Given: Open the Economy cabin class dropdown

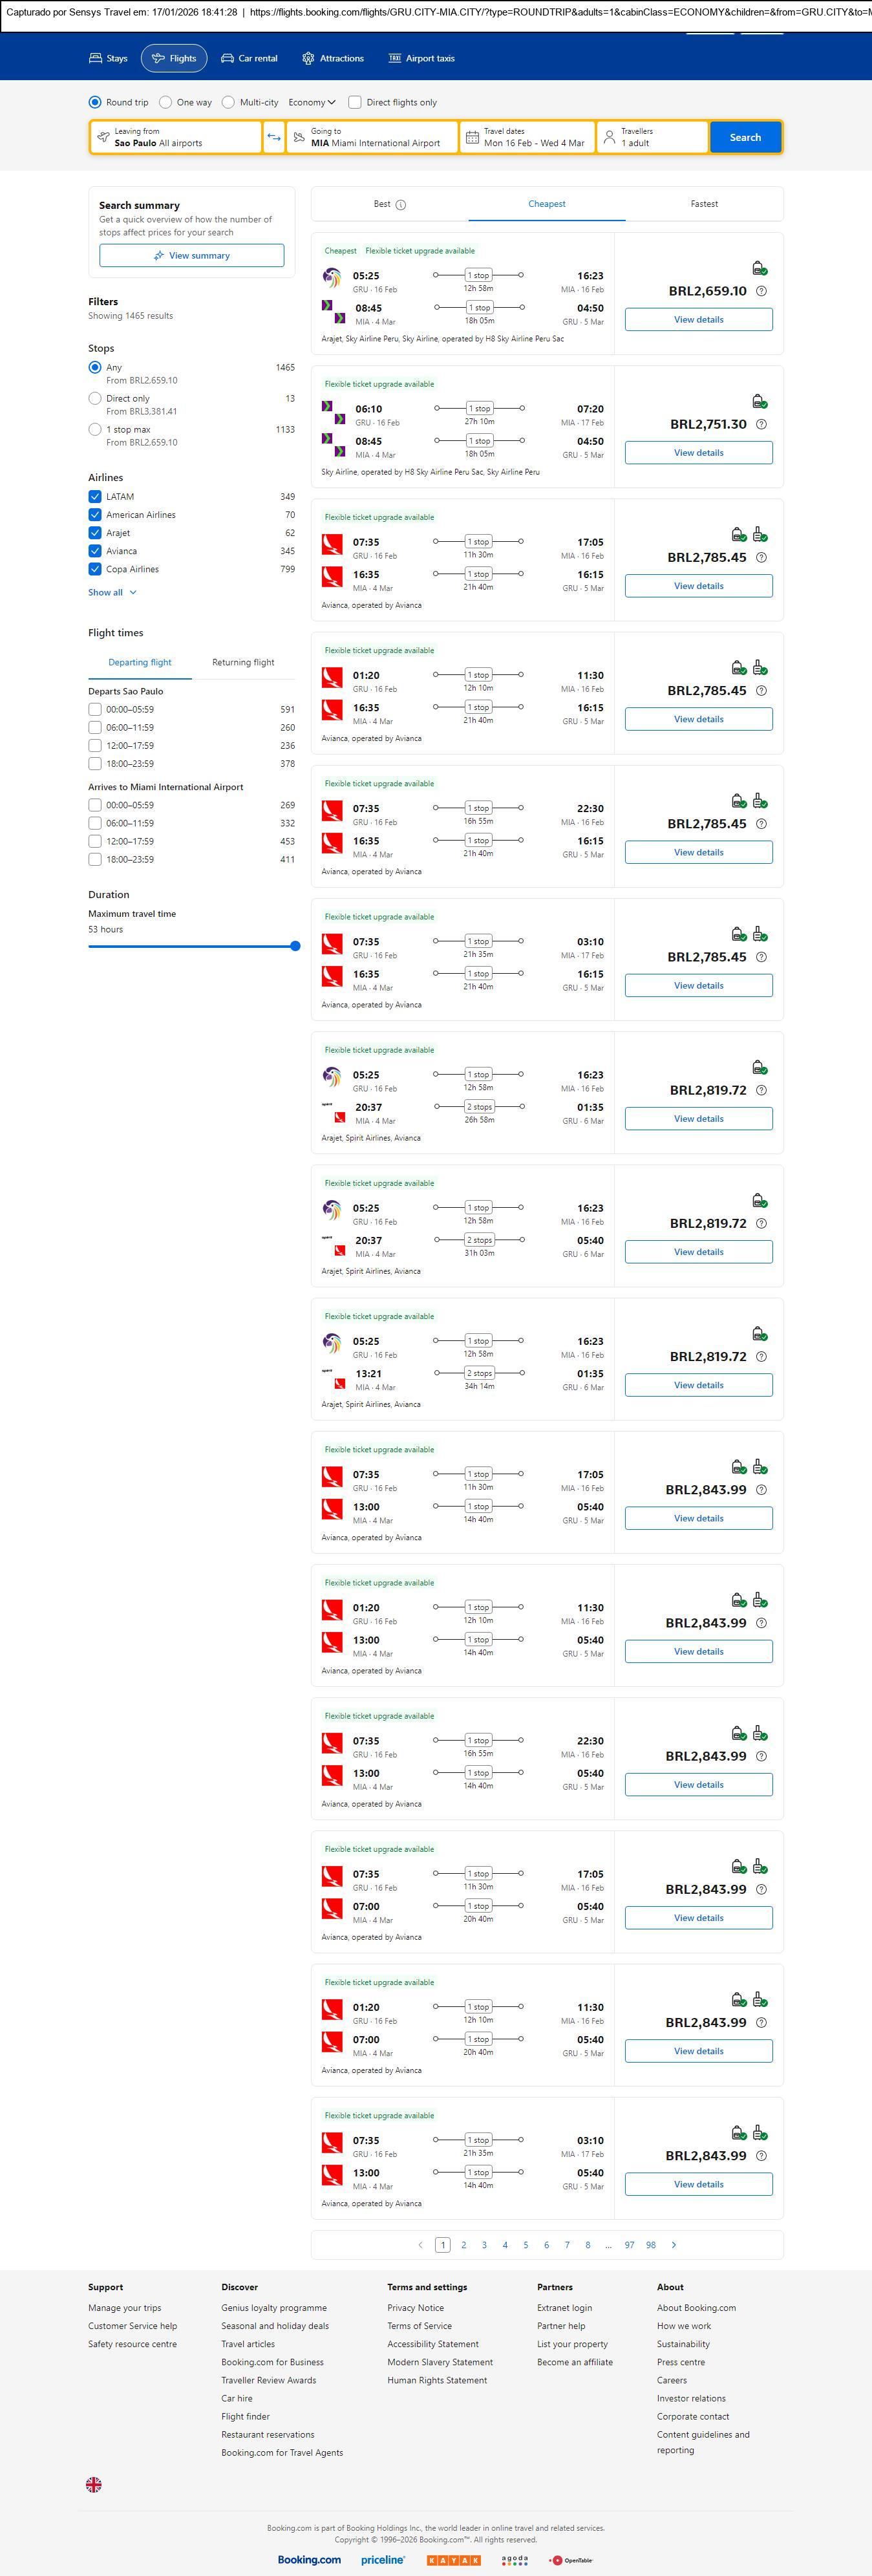Looking at the screenshot, I should click(x=311, y=102).
